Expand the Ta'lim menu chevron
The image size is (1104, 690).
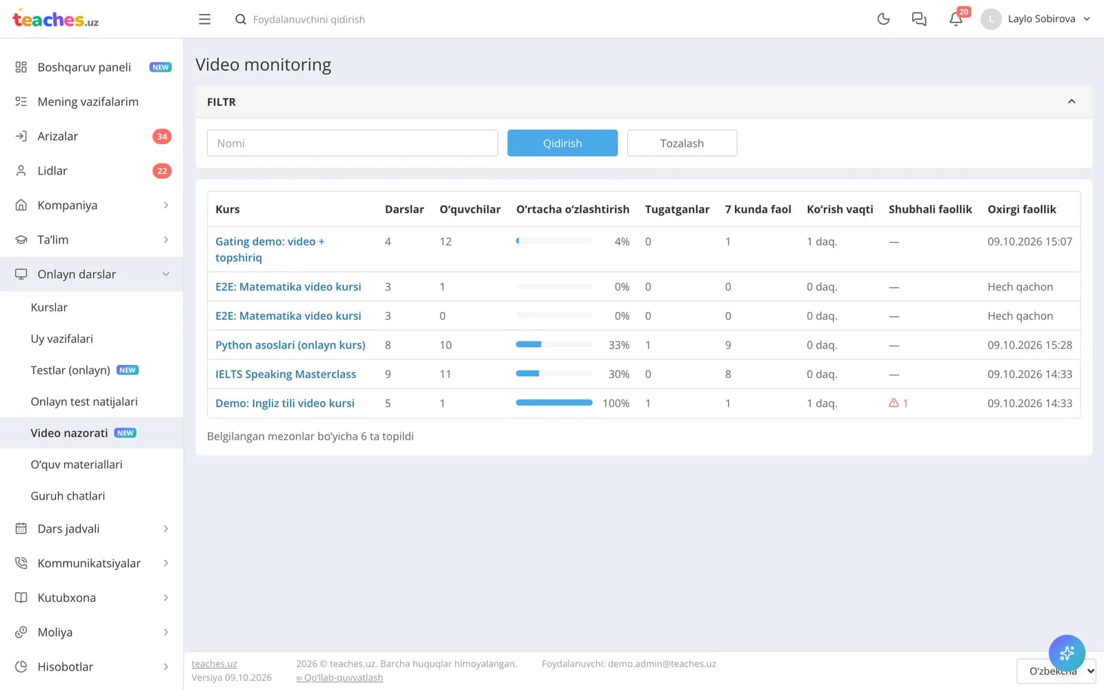click(166, 239)
